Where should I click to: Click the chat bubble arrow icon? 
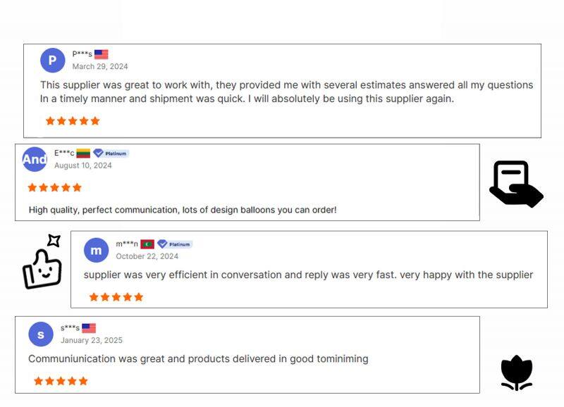coord(516,184)
